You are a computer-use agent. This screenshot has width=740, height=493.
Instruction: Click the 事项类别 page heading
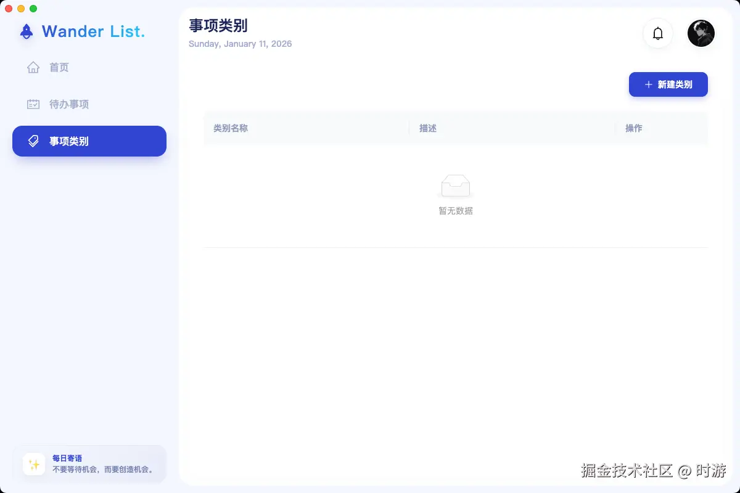[x=218, y=25]
